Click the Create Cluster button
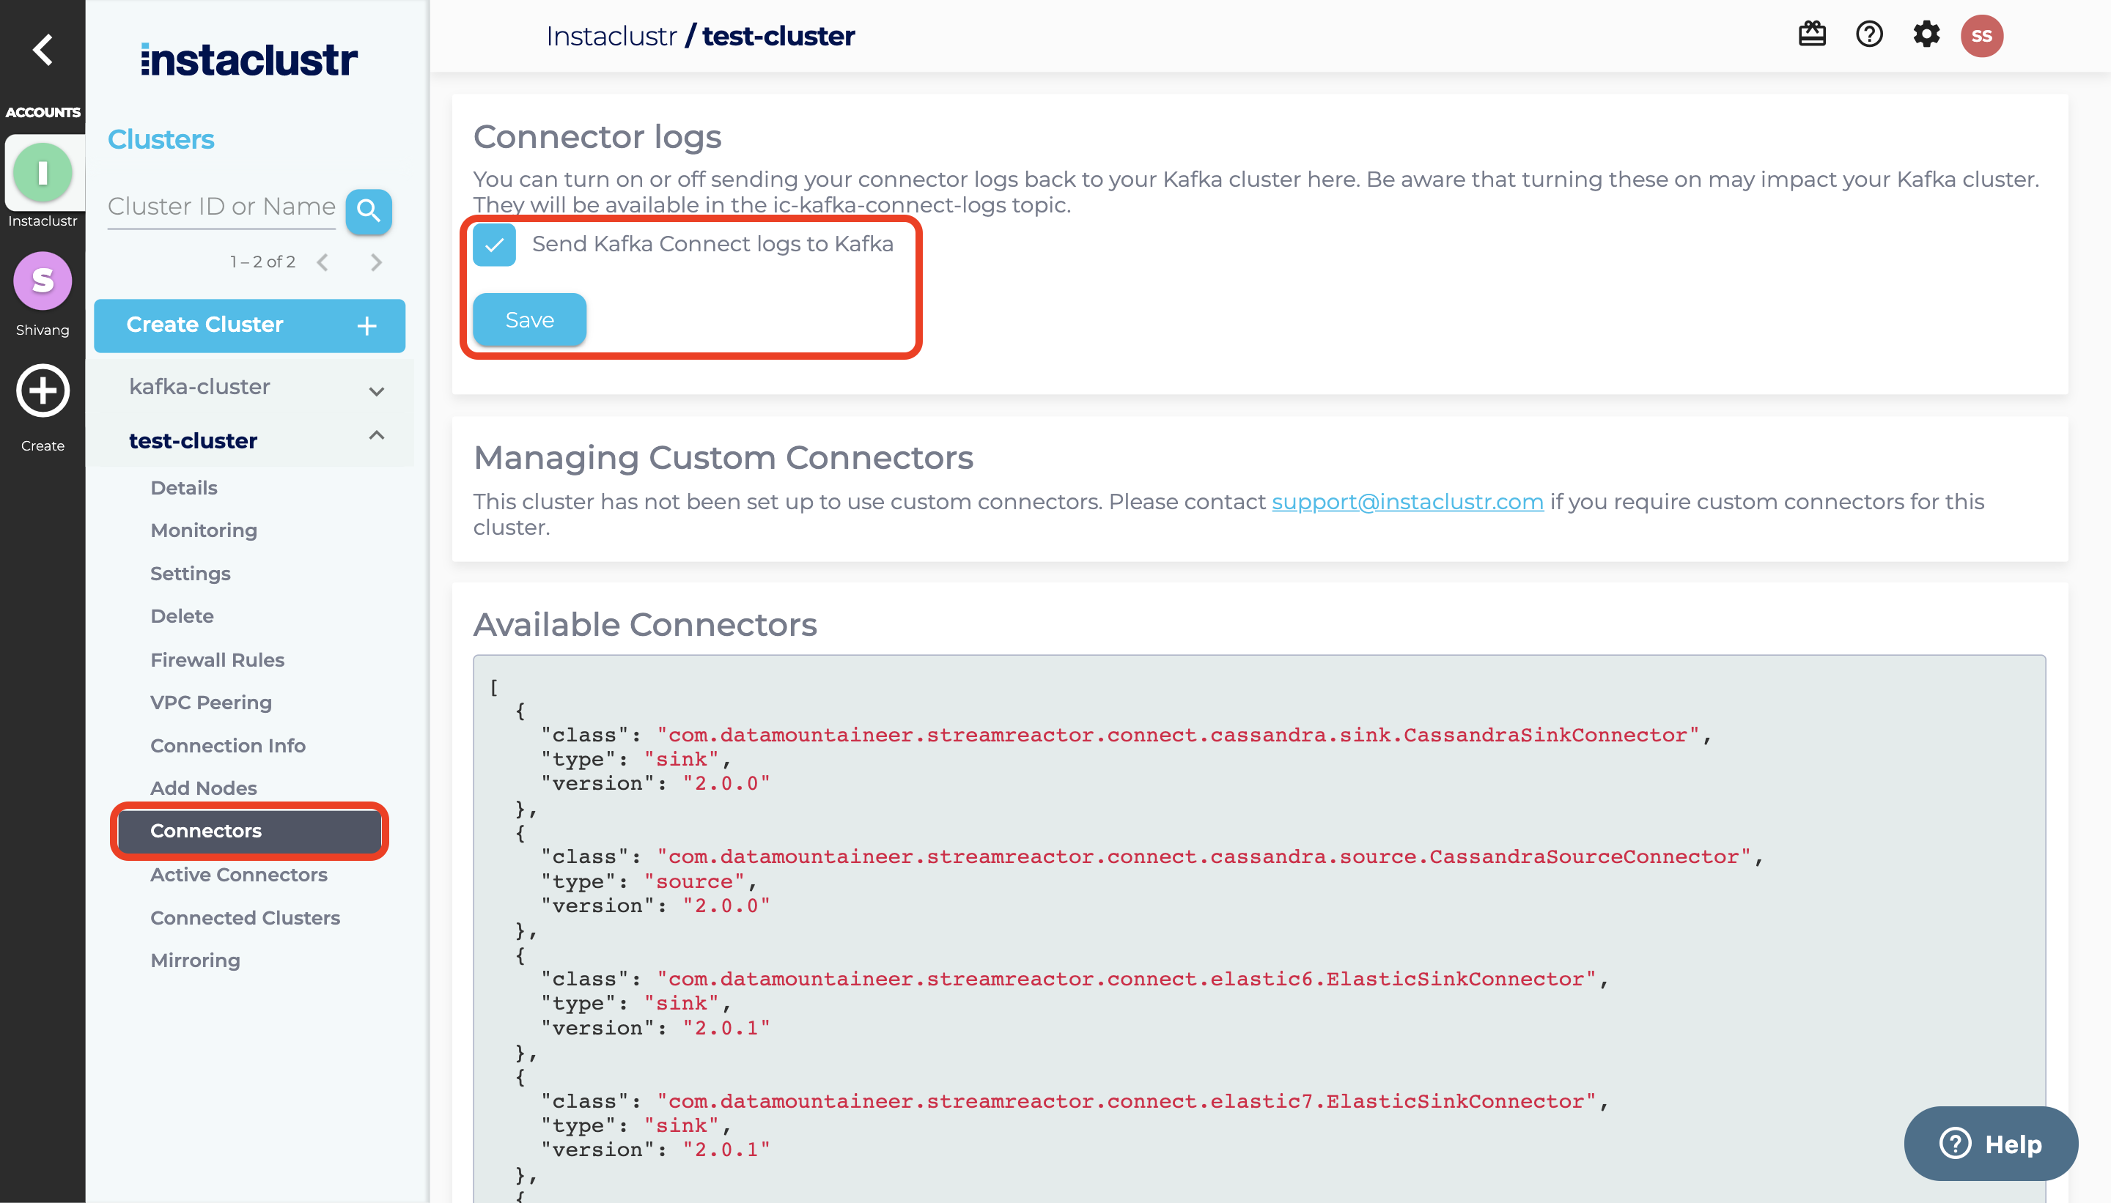 250,325
